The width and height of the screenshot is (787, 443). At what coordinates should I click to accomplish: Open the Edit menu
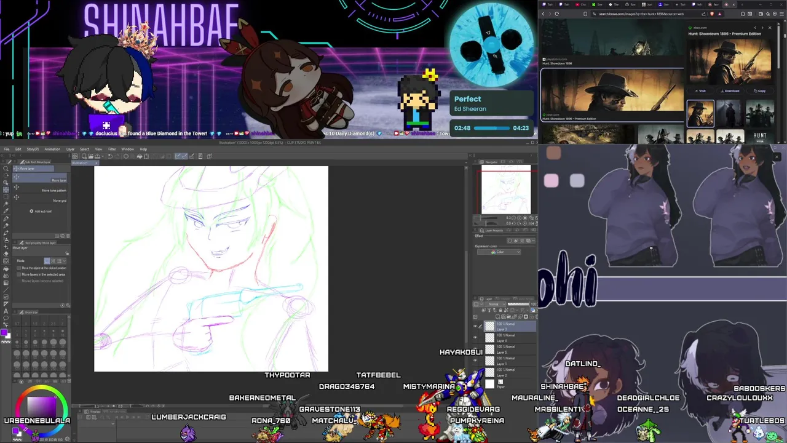(18, 149)
